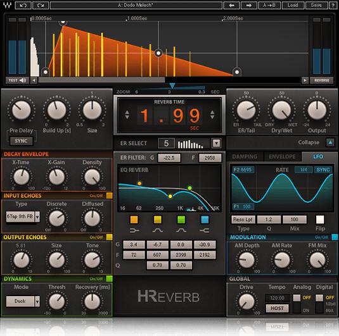Toggle Input Echoes On/Off switch
Screen dimensions: 339x336
point(110,196)
